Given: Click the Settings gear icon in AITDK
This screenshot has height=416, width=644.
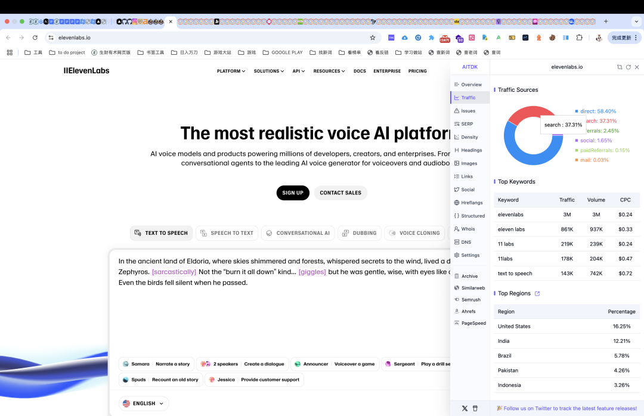Looking at the screenshot, I should (x=457, y=256).
